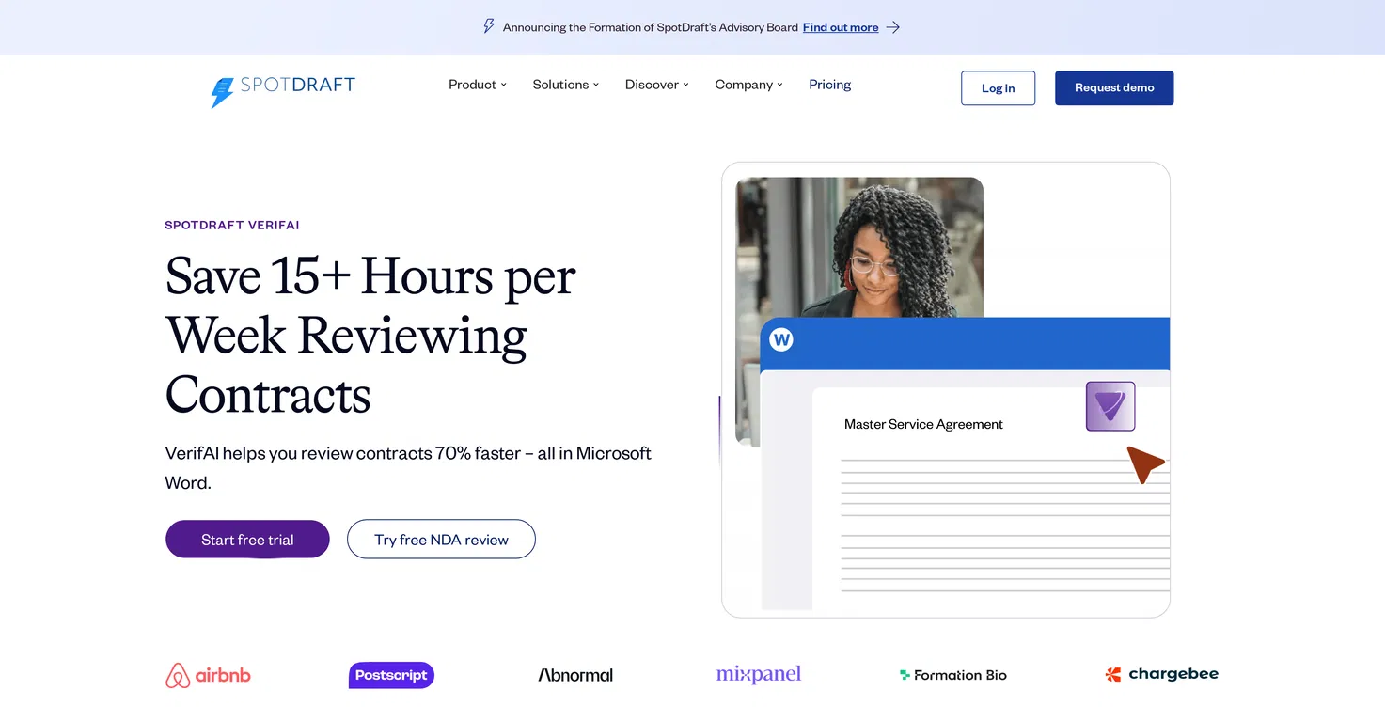Click Try free NDA review button
This screenshot has width=1385, height=722.
(x=441, y=540)
